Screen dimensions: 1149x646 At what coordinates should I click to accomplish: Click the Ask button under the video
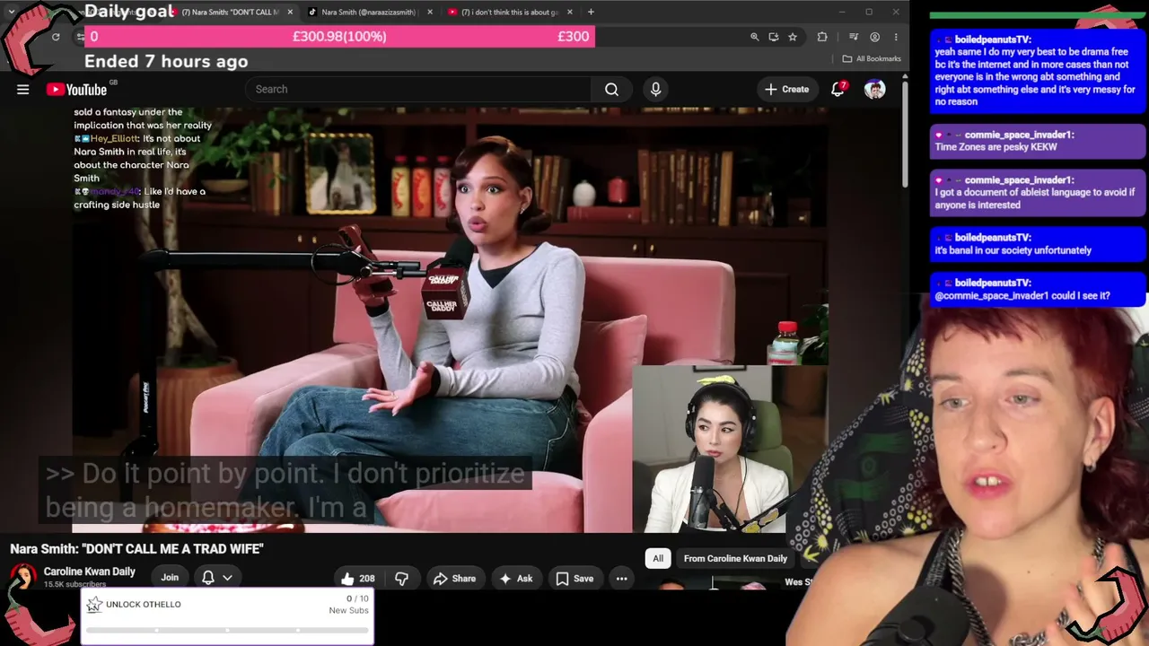click(516, 579)
